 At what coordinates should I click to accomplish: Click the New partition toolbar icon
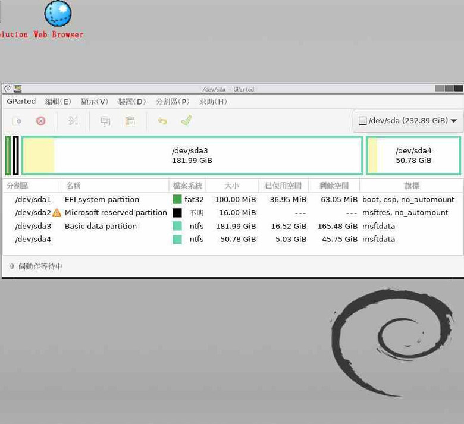coord(17,121)
